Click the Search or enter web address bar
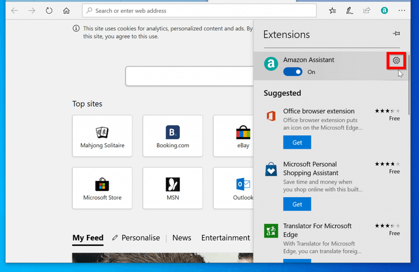Screen dimensions: 419x272 point(200,10)
